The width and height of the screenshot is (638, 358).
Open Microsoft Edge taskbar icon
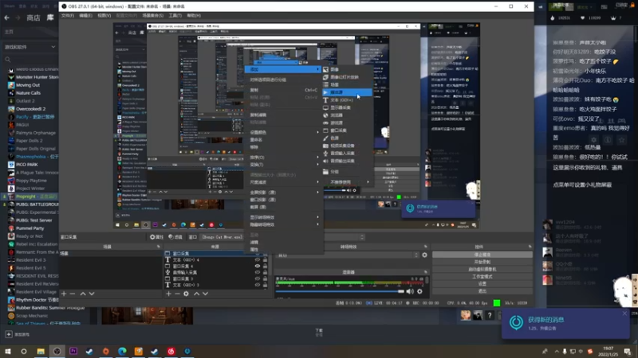pyautogui.click(x=122, y=351)
